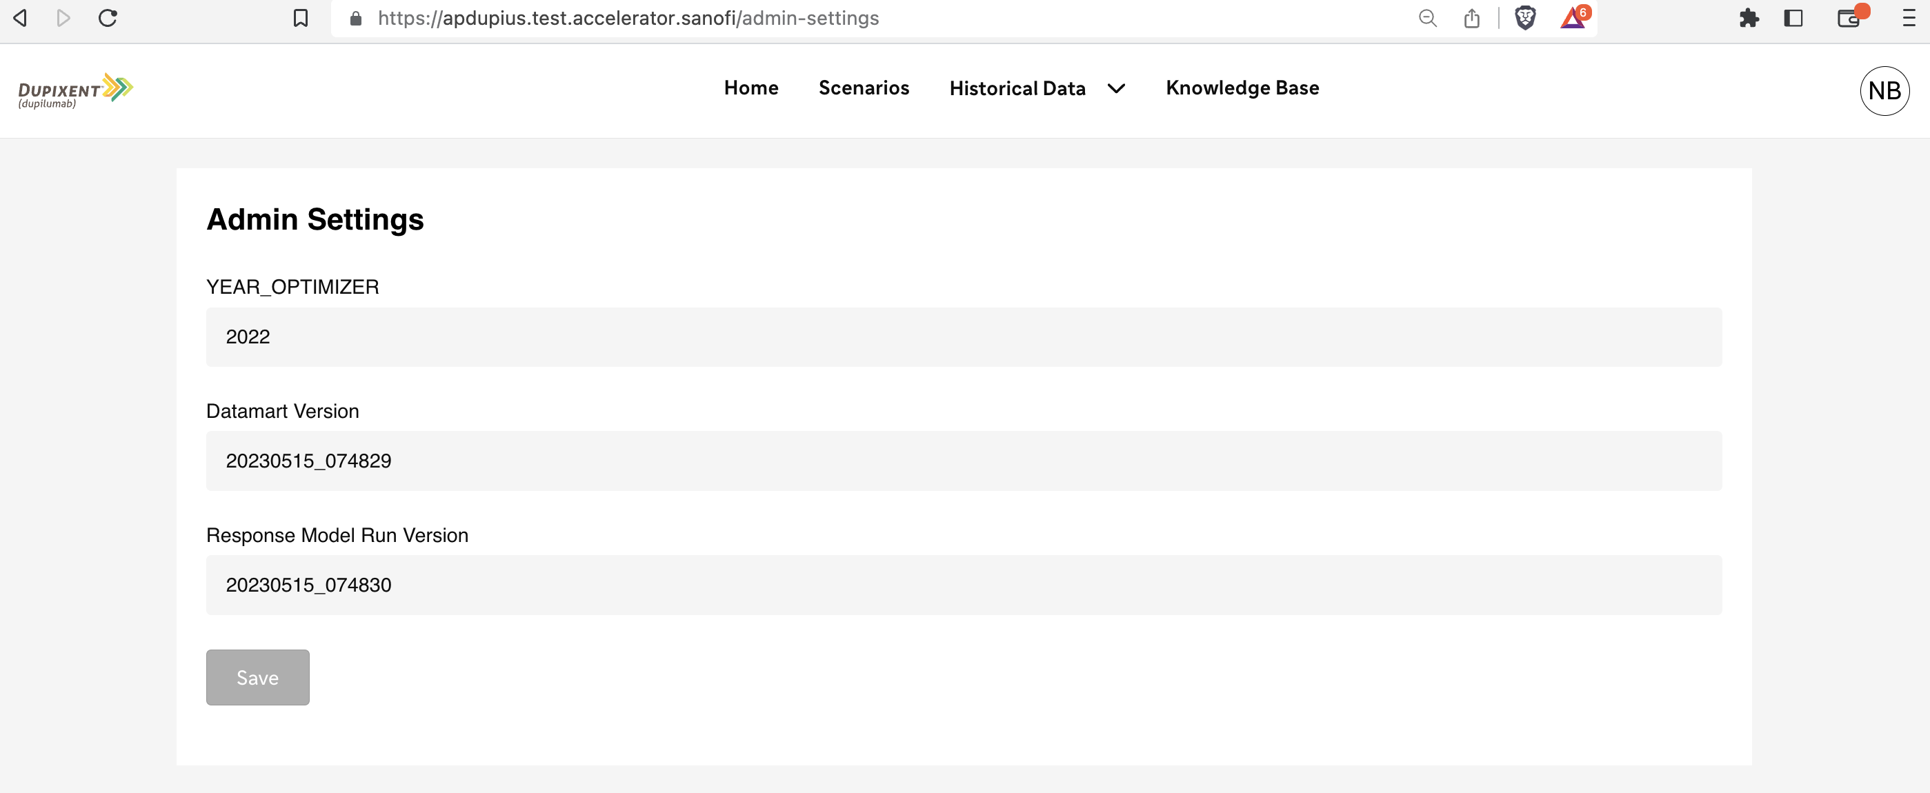Click the address bar URL
This screenshot has height=793, width=1930.
(x=628, y=18)
